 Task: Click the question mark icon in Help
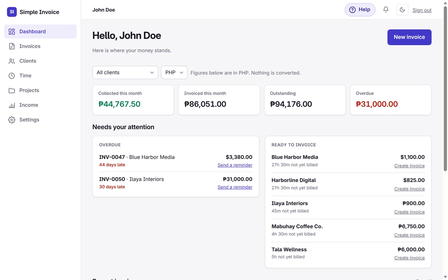[x=352, y=10]
